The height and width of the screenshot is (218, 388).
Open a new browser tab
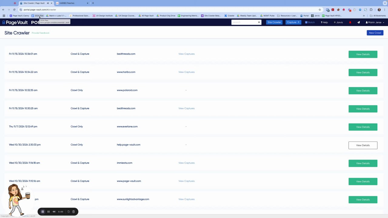coord(93,3)
